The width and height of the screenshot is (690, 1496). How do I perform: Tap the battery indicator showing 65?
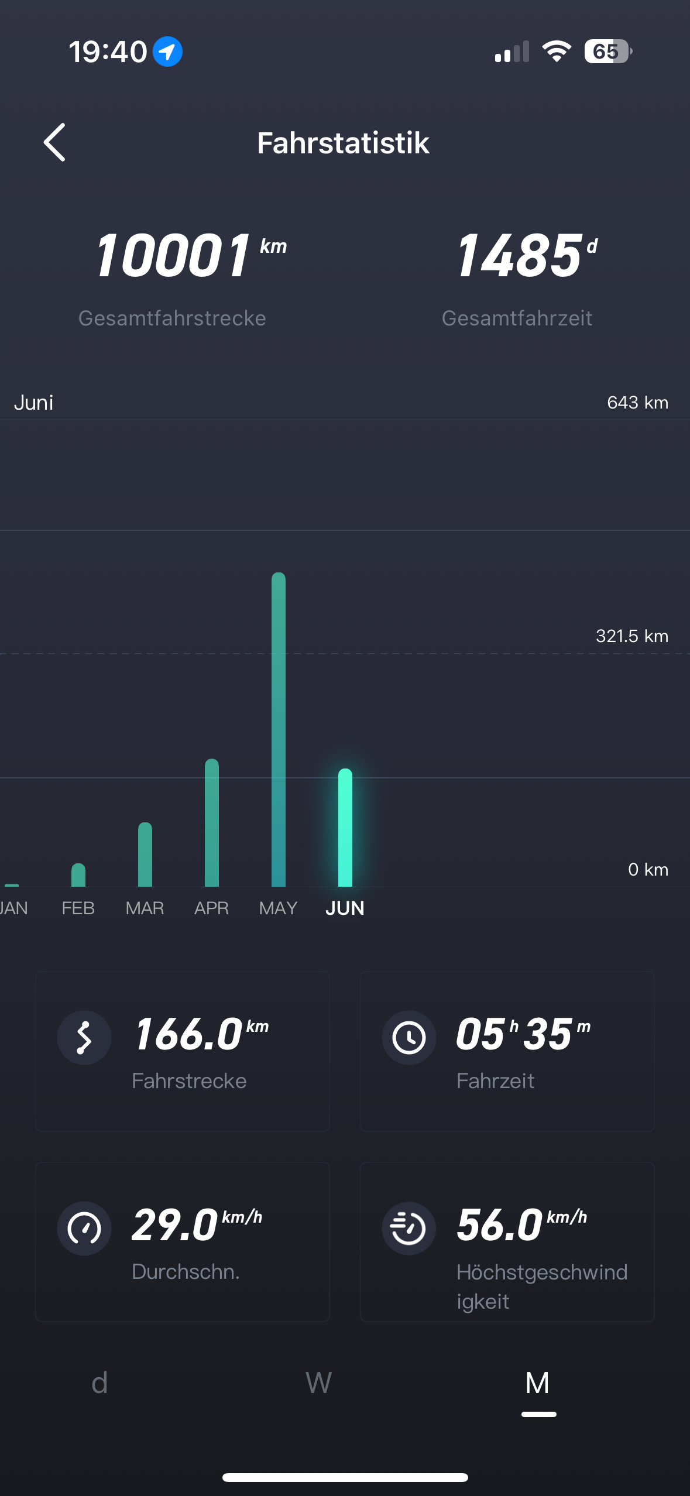(x=607, y=52)
